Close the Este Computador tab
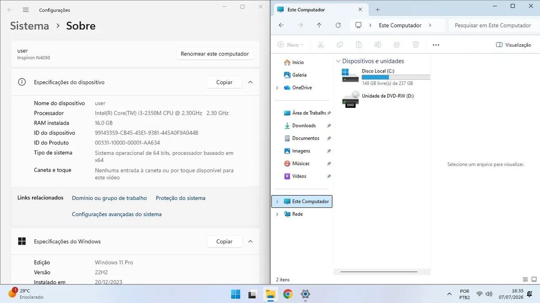The height and width of the screenshot is (303, 540). (x=360, y=9)
